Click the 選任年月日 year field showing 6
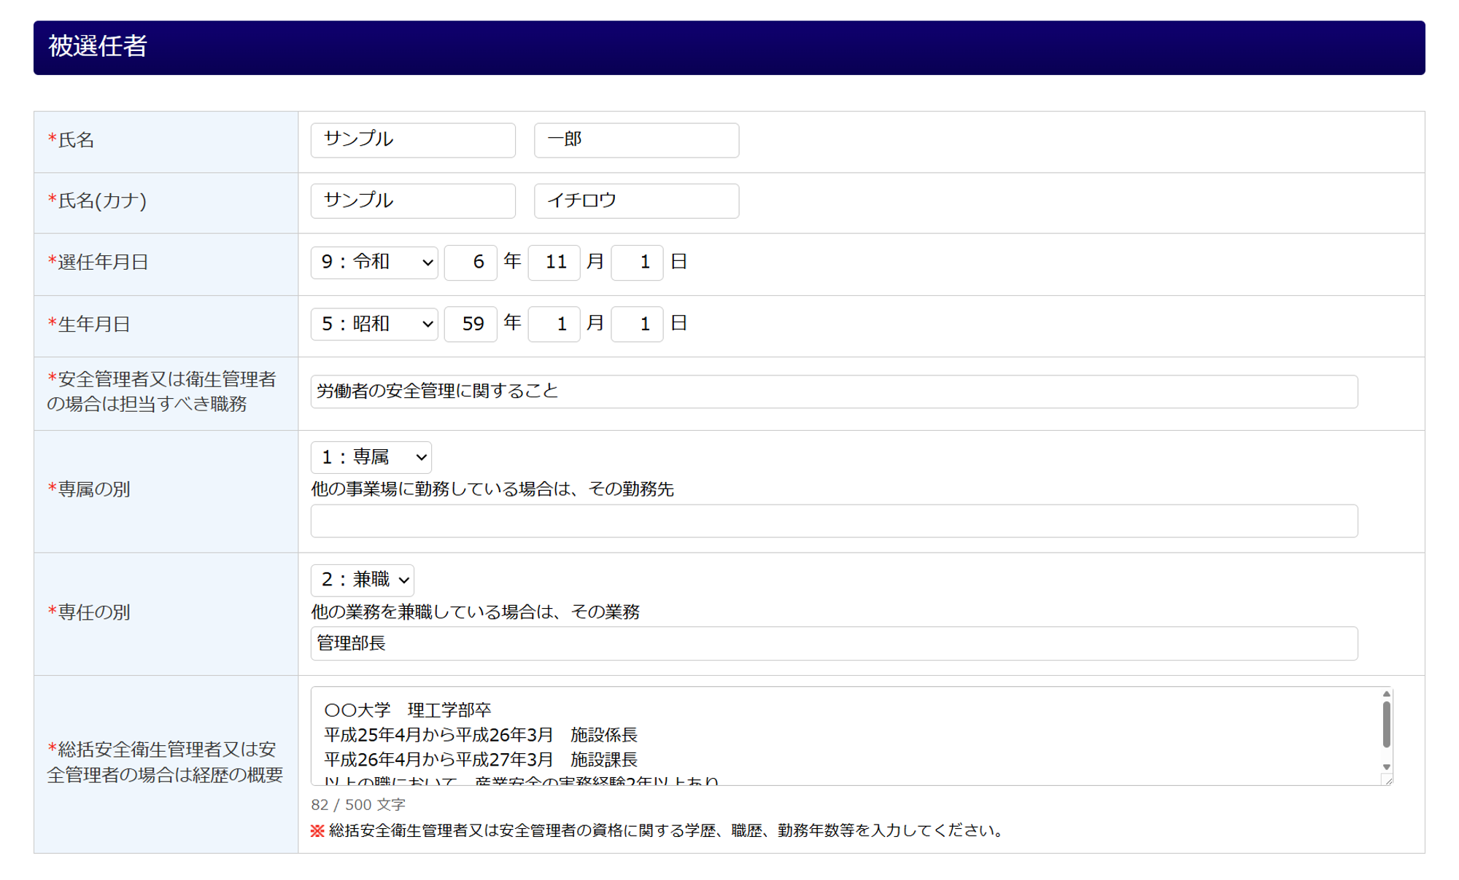The image size is (1459, 880). click(x=471, y=262)
